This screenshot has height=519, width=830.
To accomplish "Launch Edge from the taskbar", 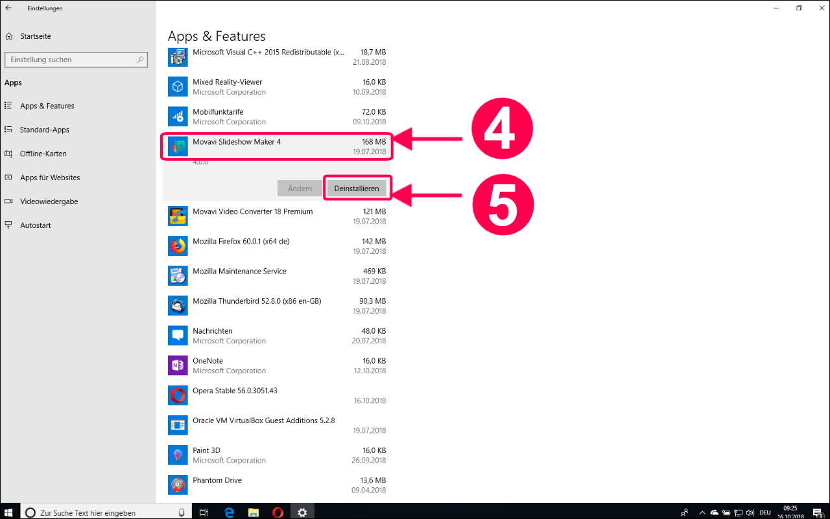I will click(x=229, y=512).
